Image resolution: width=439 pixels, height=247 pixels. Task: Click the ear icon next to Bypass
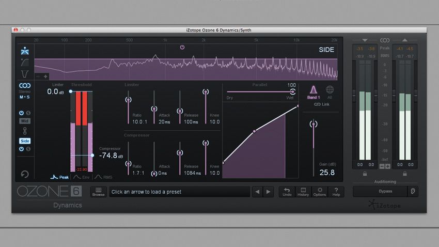coord(413,191)
